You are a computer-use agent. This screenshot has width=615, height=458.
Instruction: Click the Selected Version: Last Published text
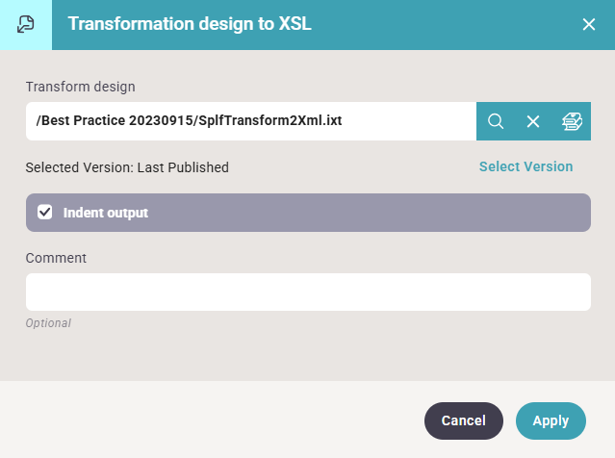127,167
